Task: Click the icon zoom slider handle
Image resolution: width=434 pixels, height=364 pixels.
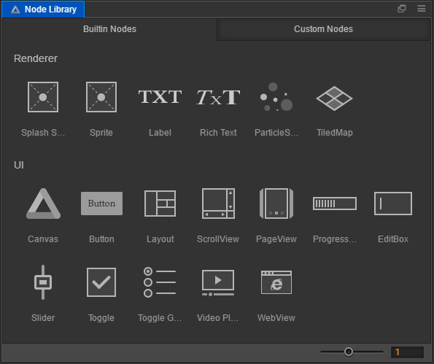Action: (349, 352)
